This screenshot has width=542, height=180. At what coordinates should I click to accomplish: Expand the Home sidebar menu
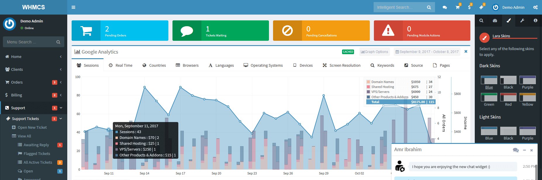click(x=34, y=57)
